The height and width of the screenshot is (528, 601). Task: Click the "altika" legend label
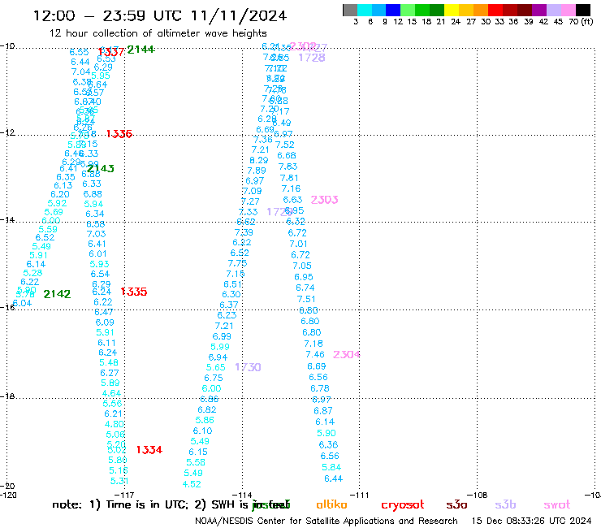point(332,504)
